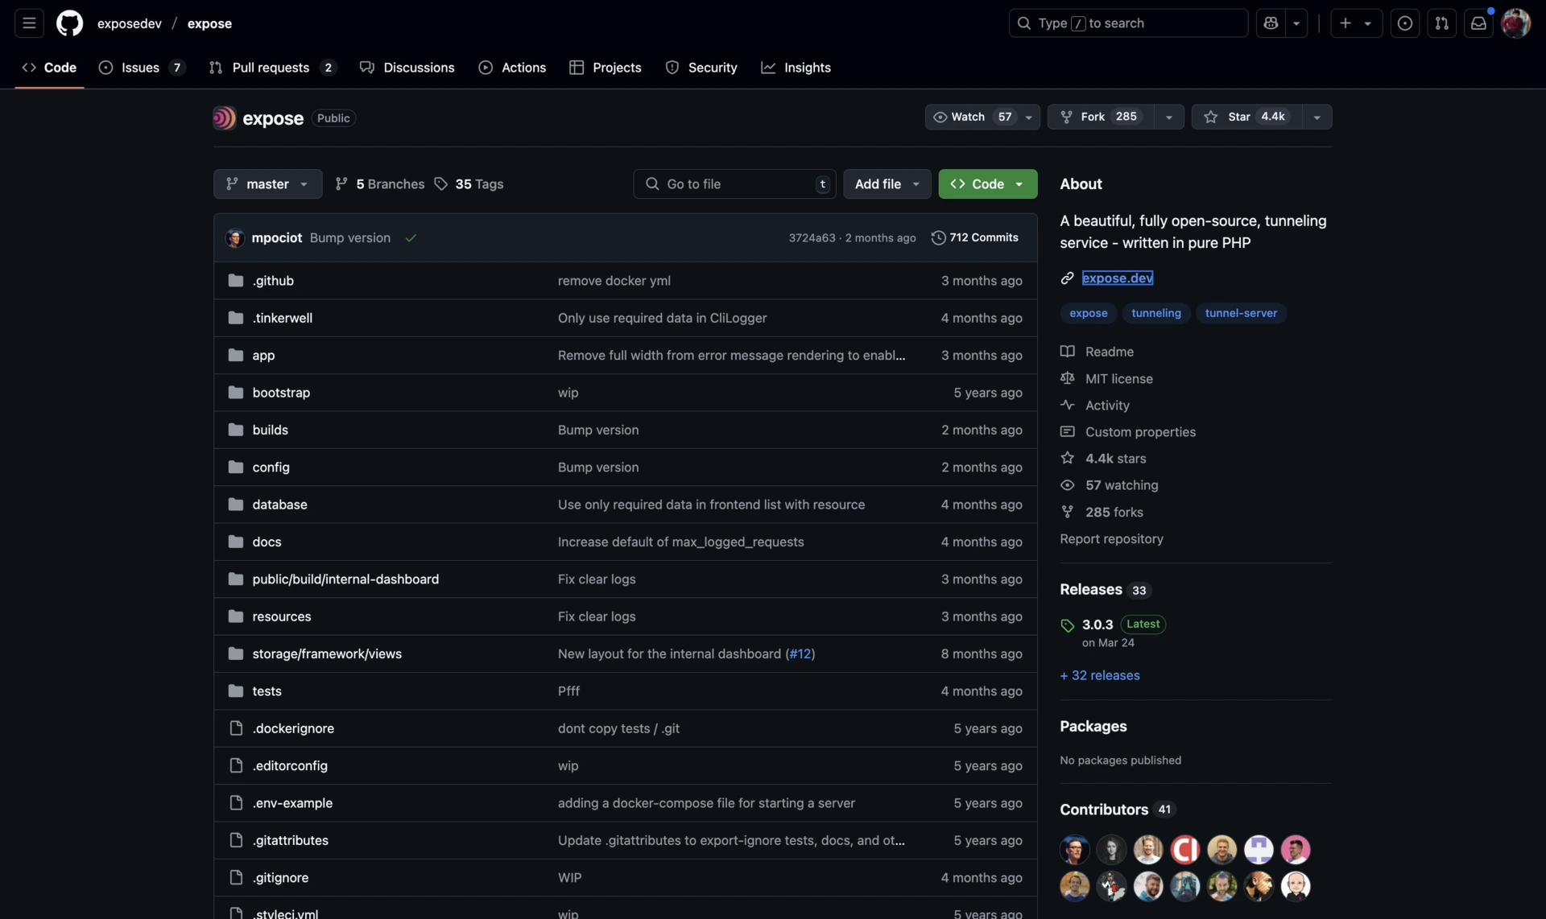The height and width of the screenshot is (919, 1546).
Task: Switch to the Projects tab
Action: pos(605,68)
